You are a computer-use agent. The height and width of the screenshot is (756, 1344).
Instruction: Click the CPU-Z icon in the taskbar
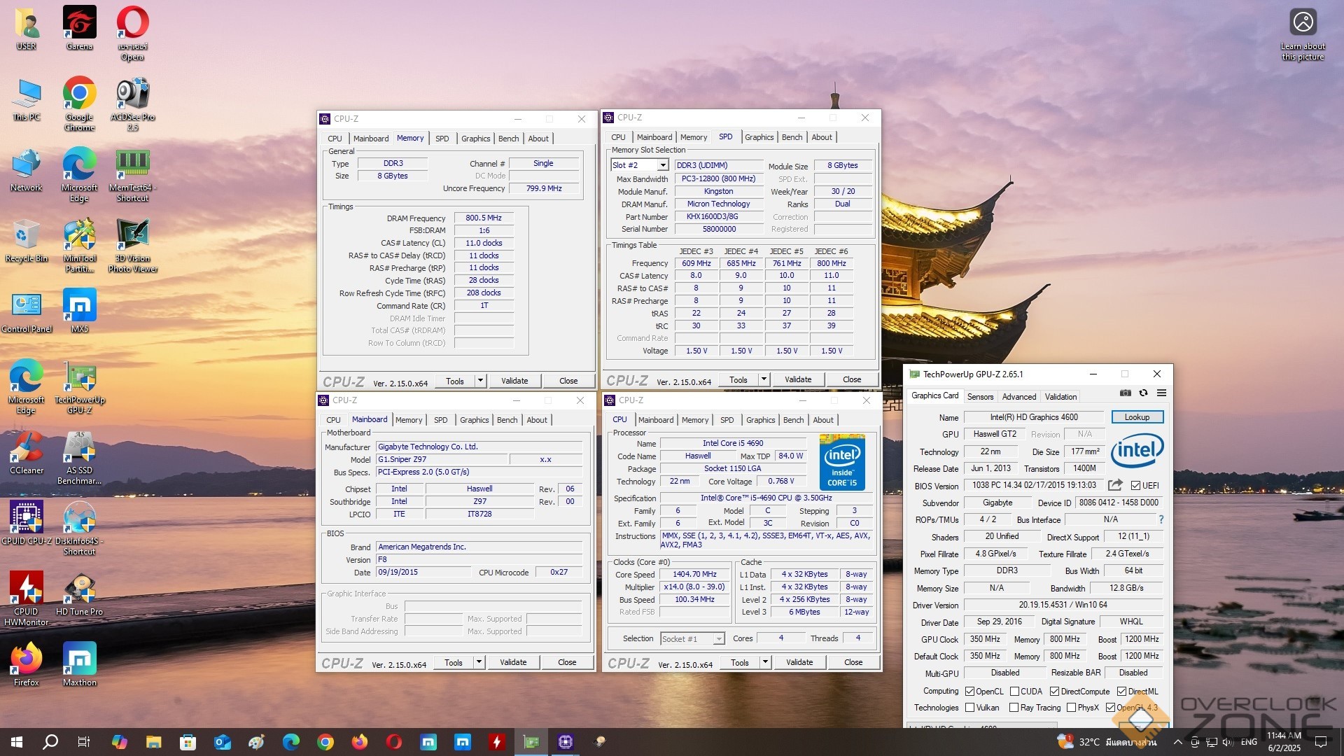[x=566, y=742]
